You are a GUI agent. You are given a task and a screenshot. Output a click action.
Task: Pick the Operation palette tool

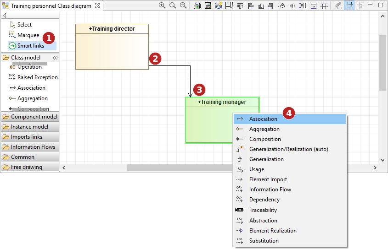pos(29,67)
